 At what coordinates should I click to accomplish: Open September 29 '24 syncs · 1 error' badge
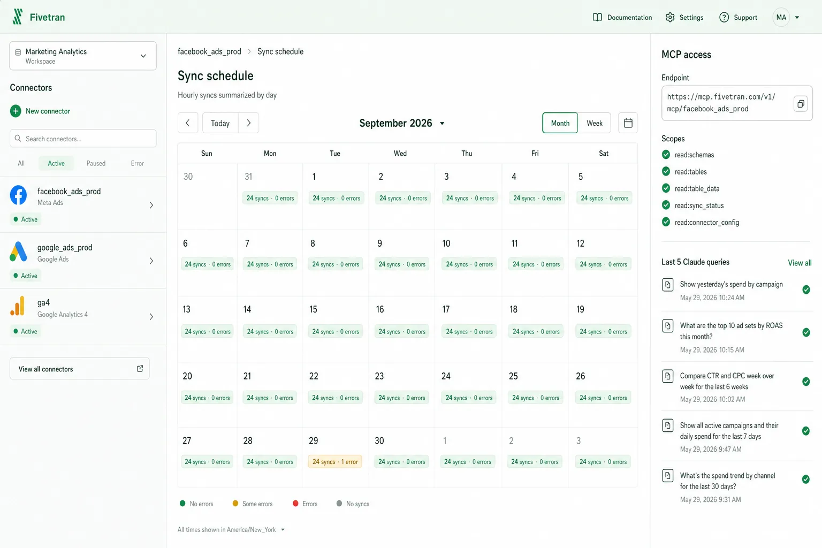pyautogui.click(x=335, y=462)
